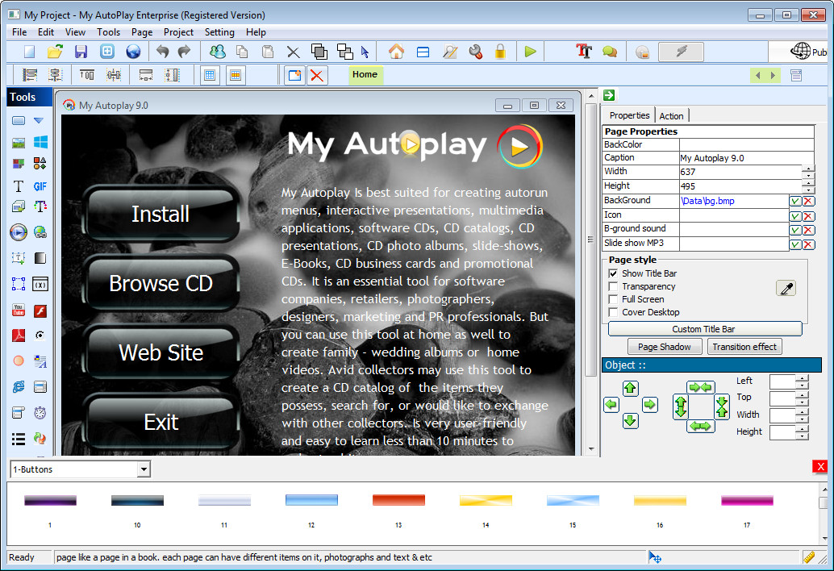Open the Setting menu

coord(219,32)
